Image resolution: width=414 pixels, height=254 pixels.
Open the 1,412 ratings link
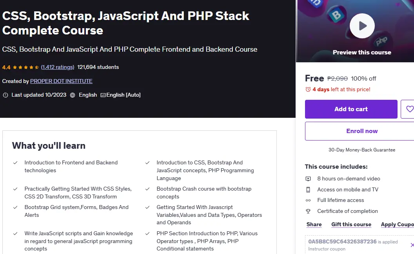coord(58,67)
